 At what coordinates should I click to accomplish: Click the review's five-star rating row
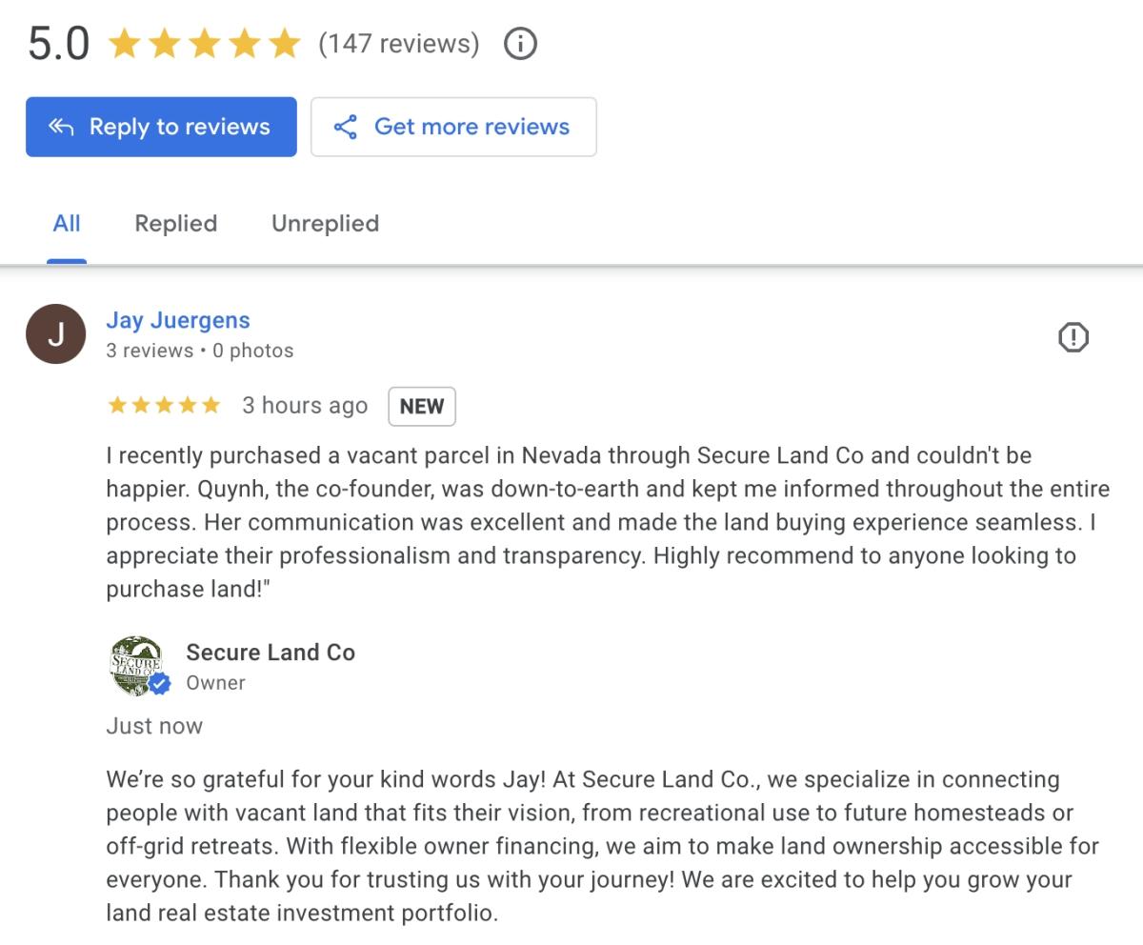(164, 406)
